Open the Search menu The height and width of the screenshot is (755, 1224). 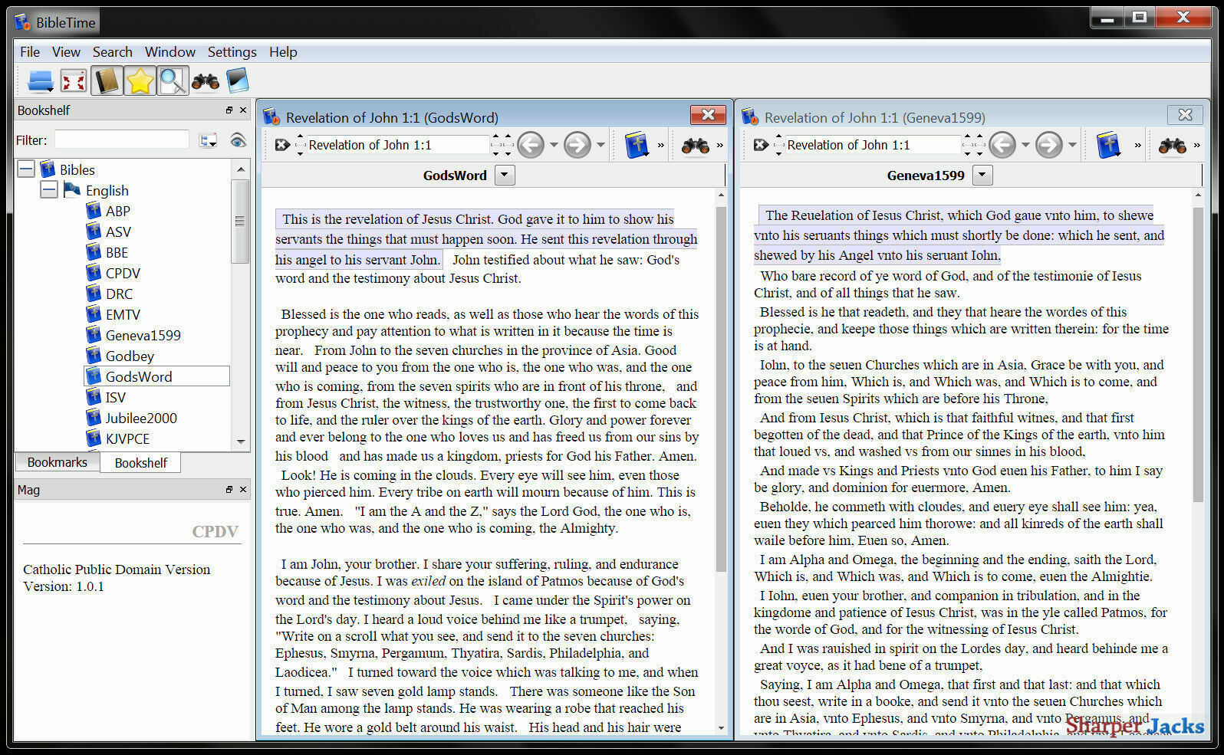113,52
